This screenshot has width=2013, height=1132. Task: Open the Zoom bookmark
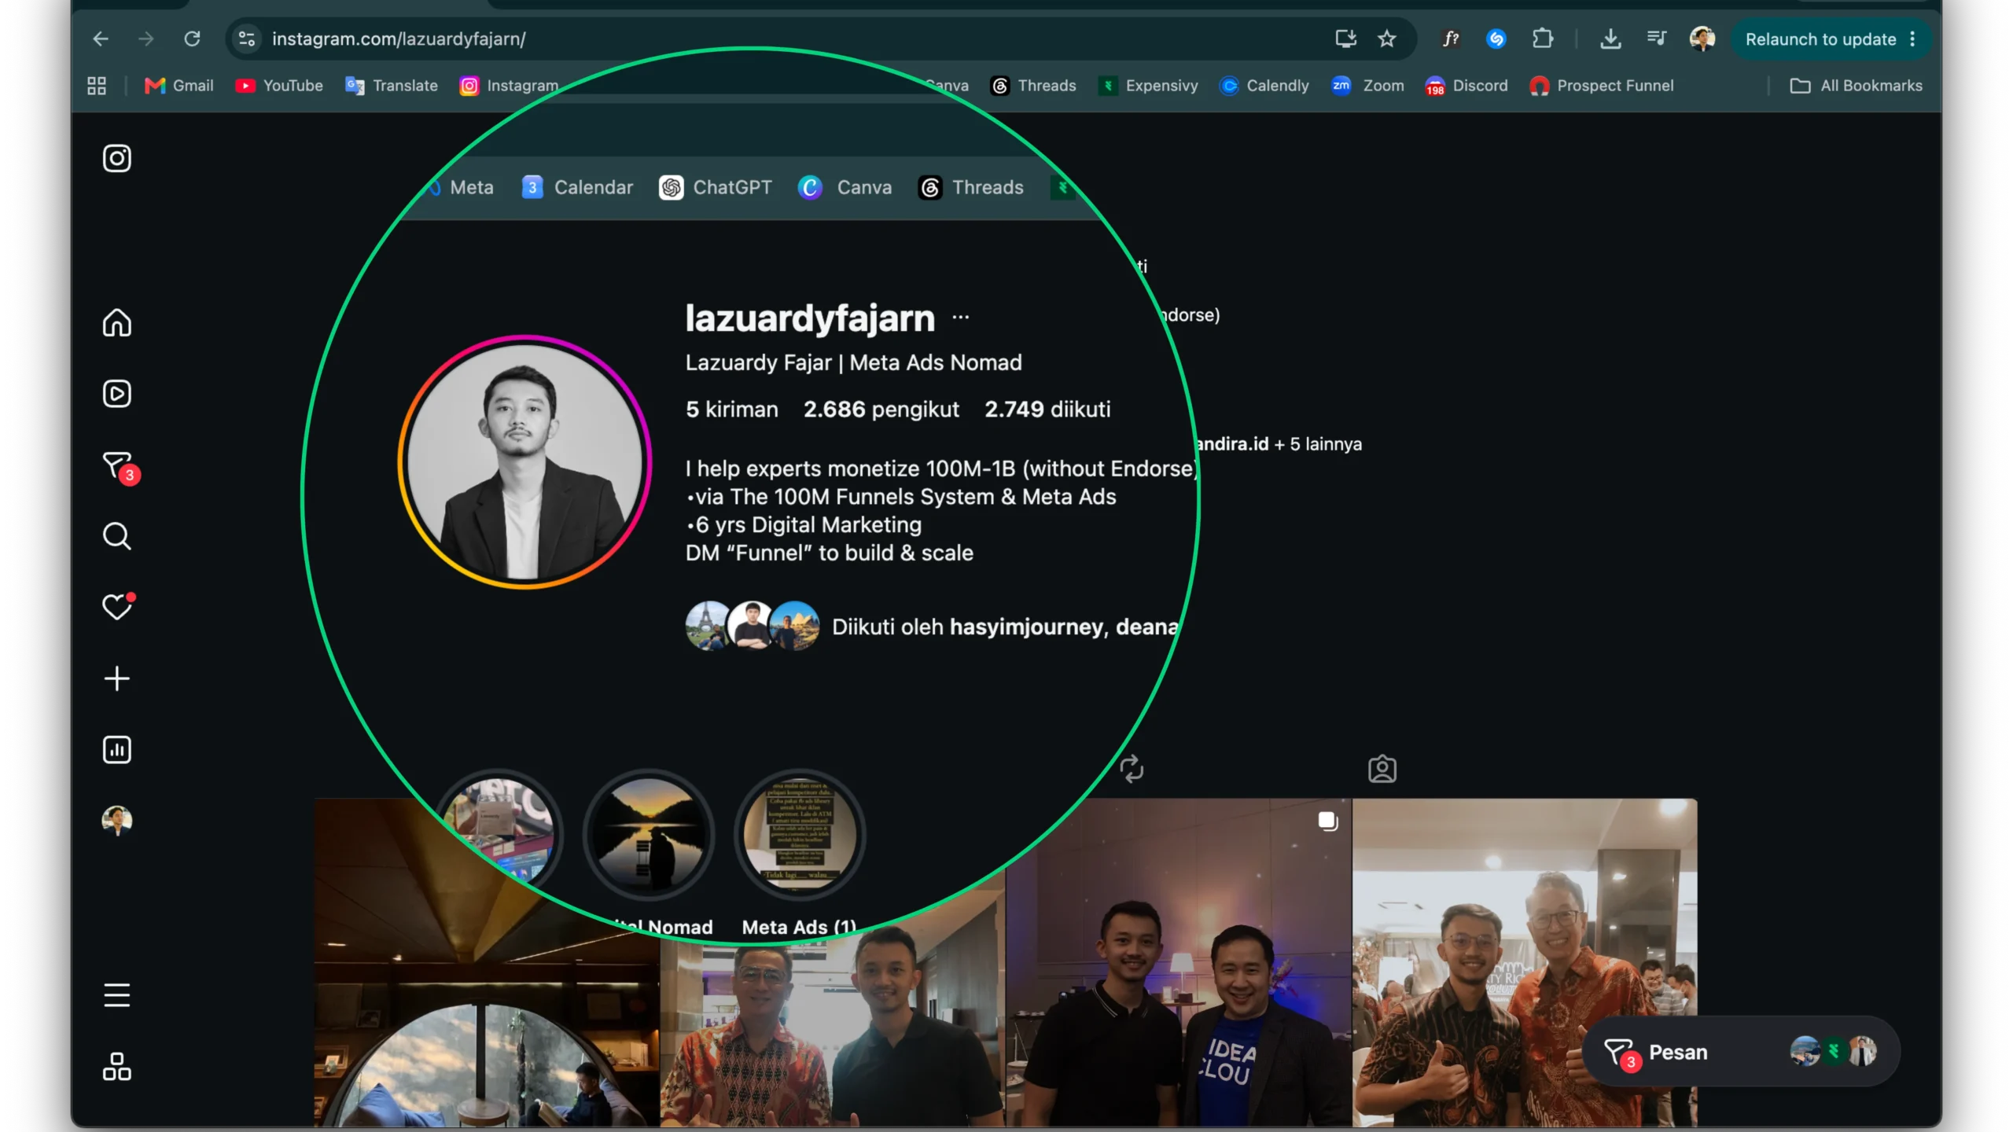[x=1367, y=86]
